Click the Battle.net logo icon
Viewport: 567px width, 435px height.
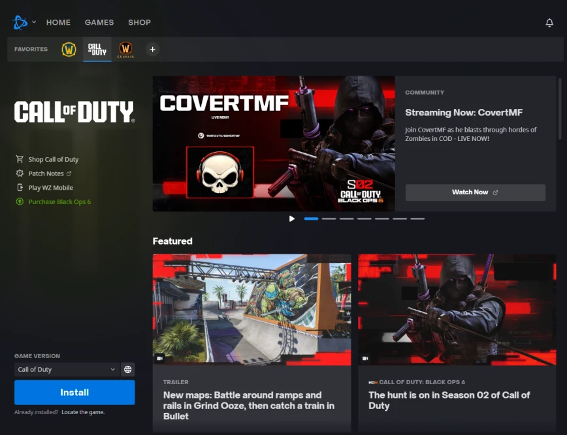tap(20, 22)
